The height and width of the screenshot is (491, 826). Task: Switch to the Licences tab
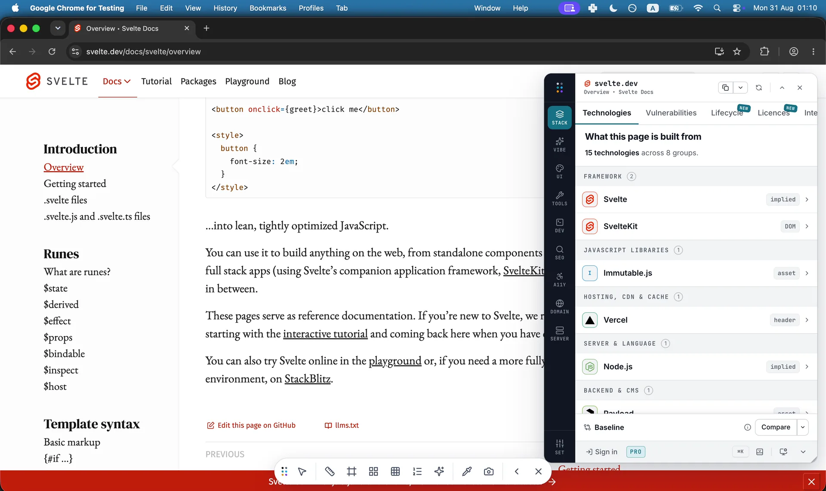774,113
